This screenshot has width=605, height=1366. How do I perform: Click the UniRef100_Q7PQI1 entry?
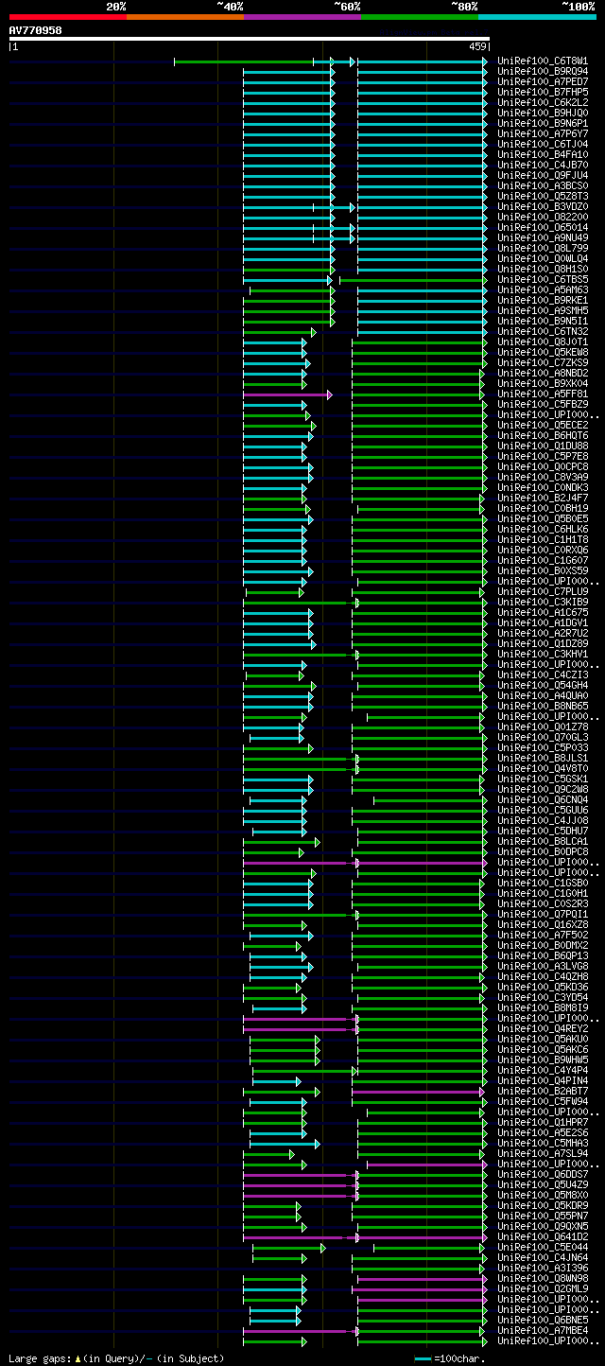coord(543,914)
